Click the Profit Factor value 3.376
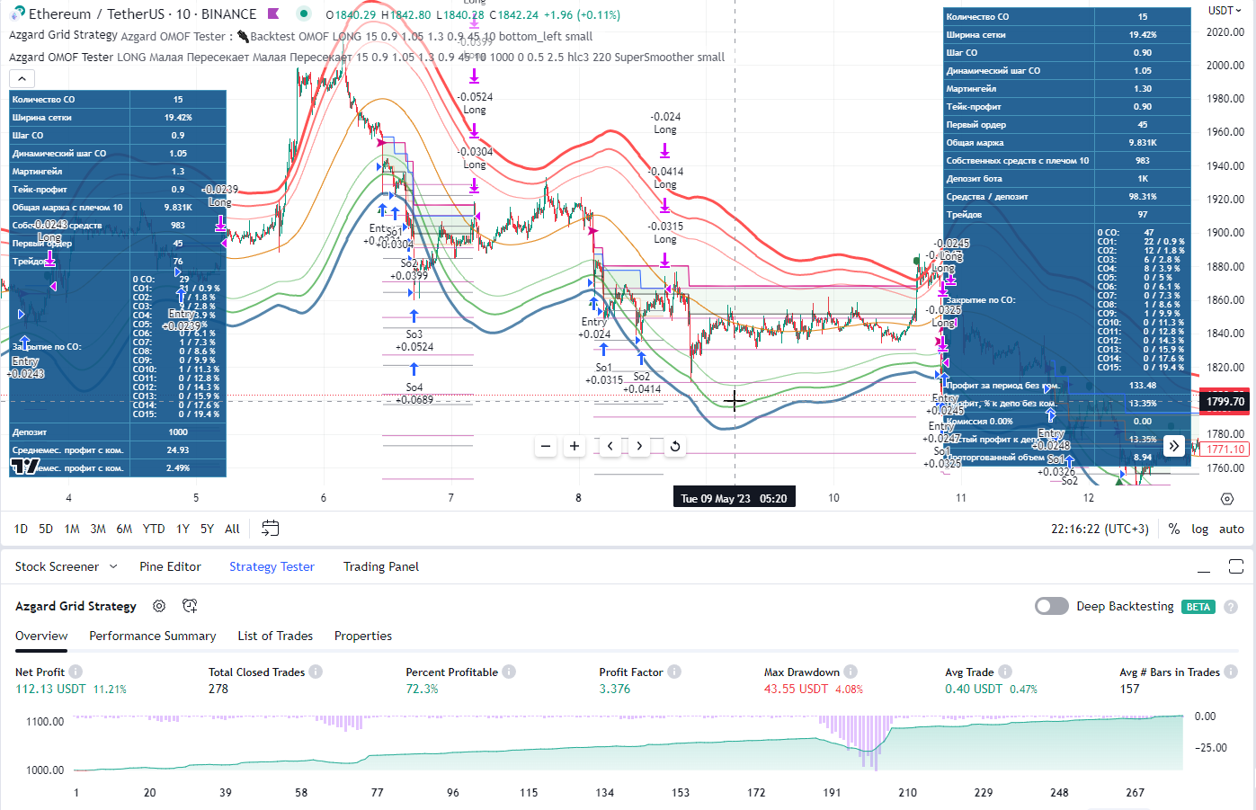 [x=615, y=689]
